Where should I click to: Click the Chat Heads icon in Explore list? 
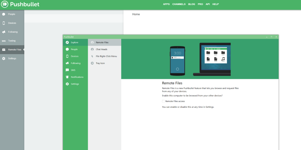pyautogui.click(x=92, y=49)
